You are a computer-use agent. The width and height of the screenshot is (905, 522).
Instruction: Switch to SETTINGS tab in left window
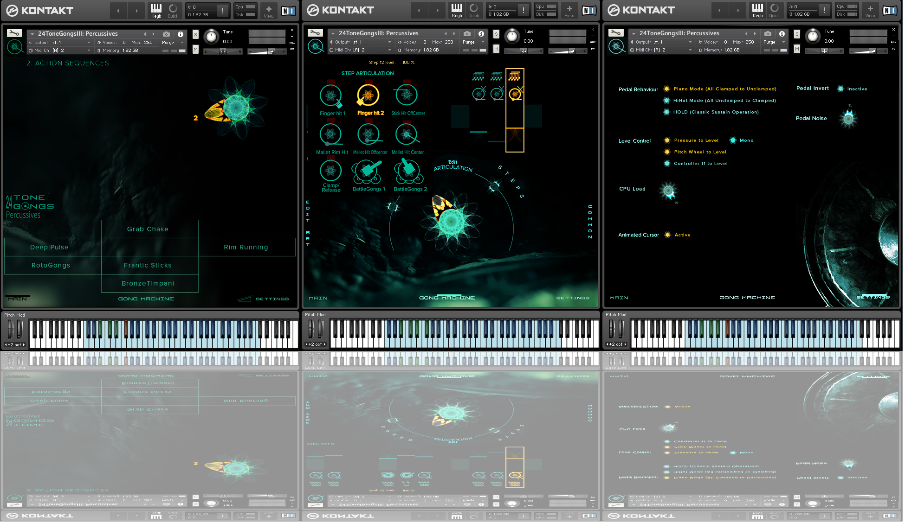(272, 299)
